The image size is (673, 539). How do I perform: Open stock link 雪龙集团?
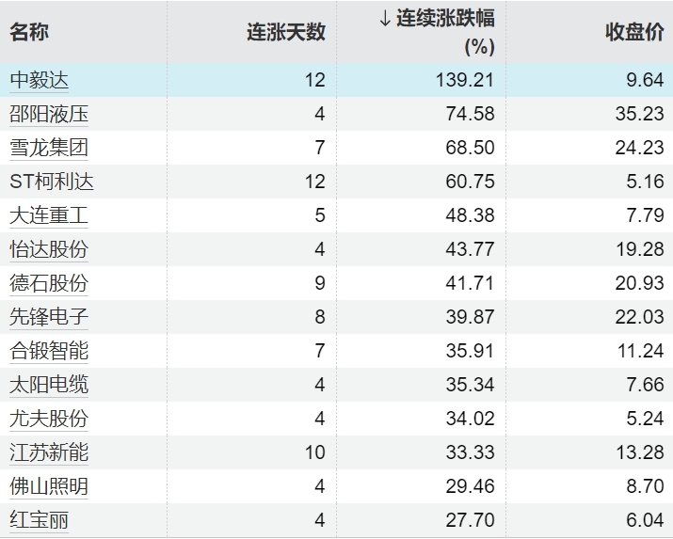[x=49, y=148]
